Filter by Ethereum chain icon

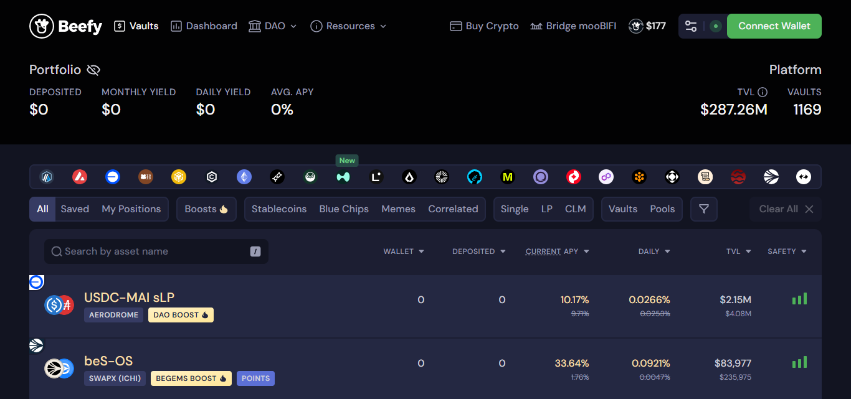coord(244,177)
